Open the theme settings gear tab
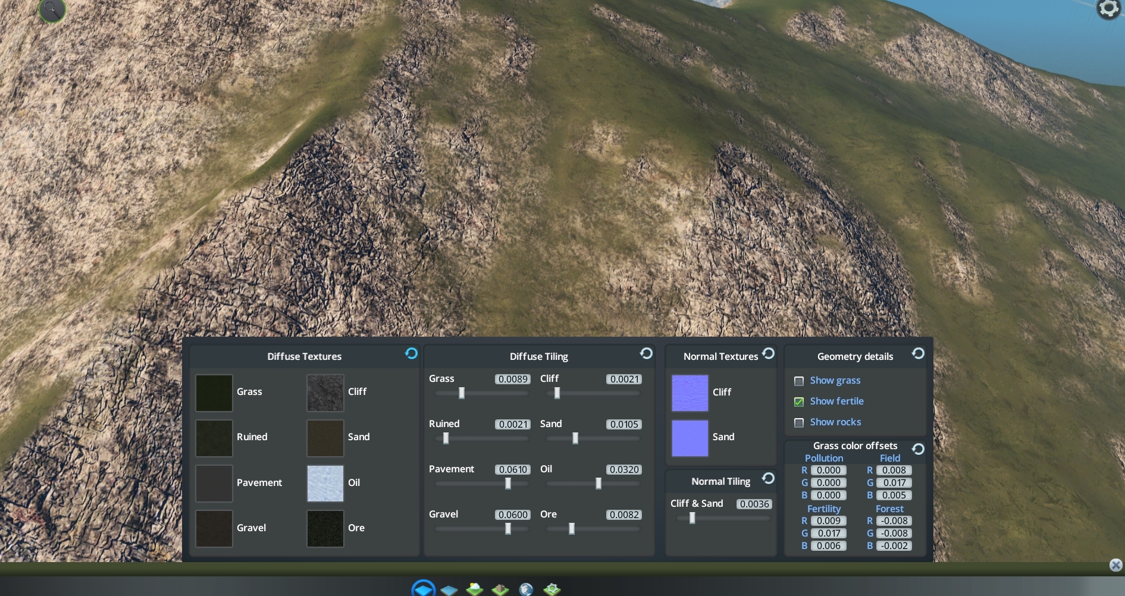This screenshot has height=596, width=1125. [x=552, y=589]
